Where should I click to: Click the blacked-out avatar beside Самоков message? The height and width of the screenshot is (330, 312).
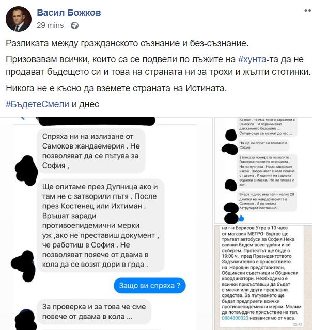click(x=27, y=170)
